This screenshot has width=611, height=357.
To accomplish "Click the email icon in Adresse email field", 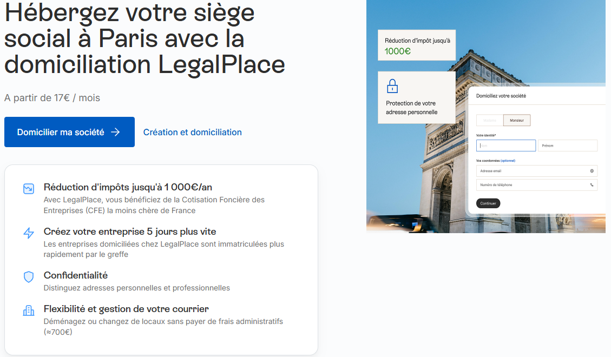I will coord(593,170).
